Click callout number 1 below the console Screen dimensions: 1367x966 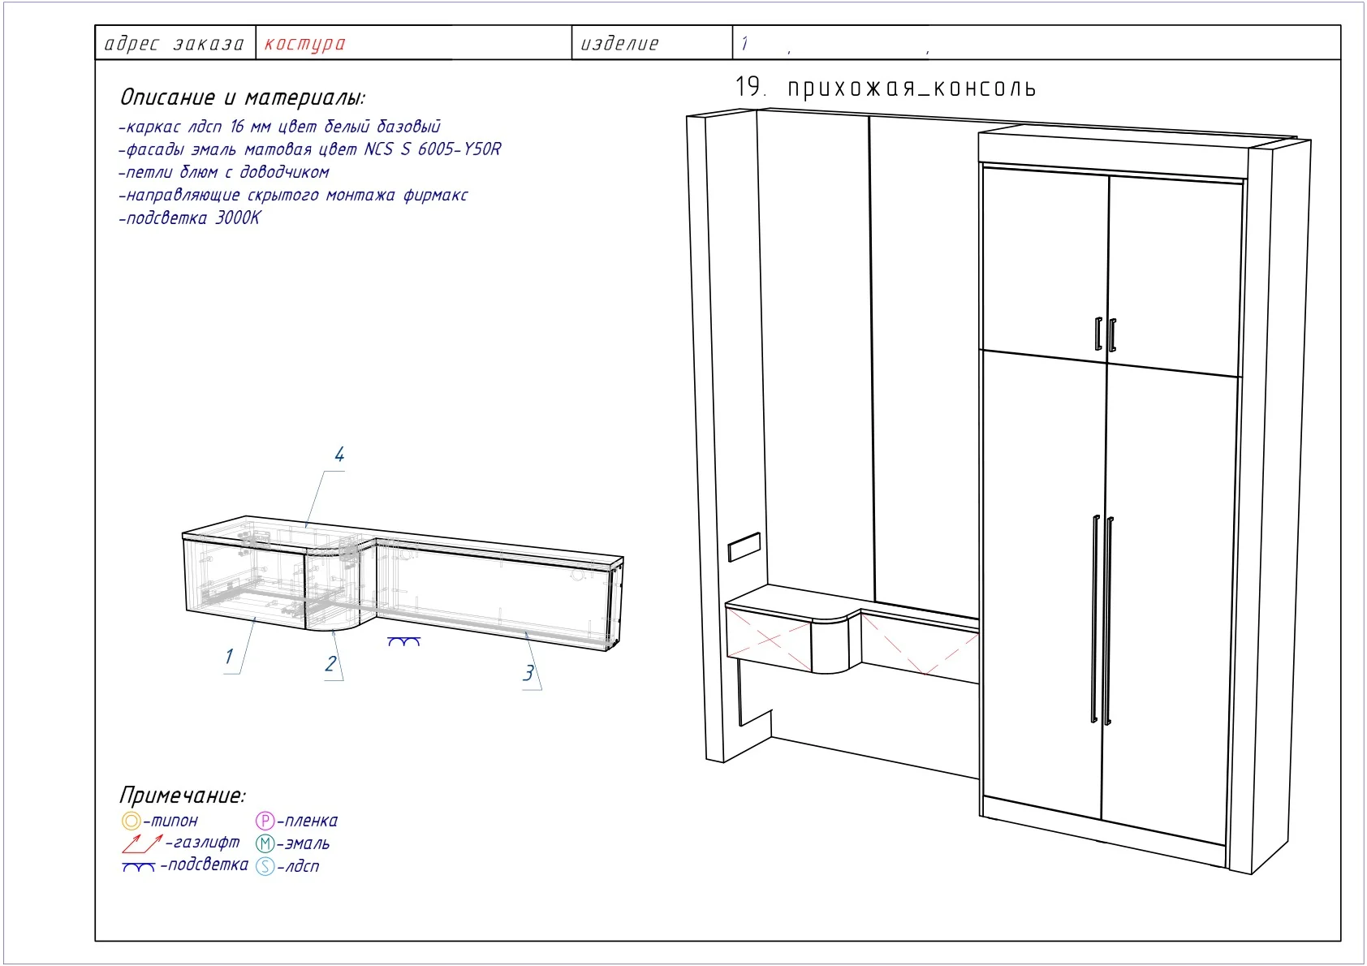point(229,656)
